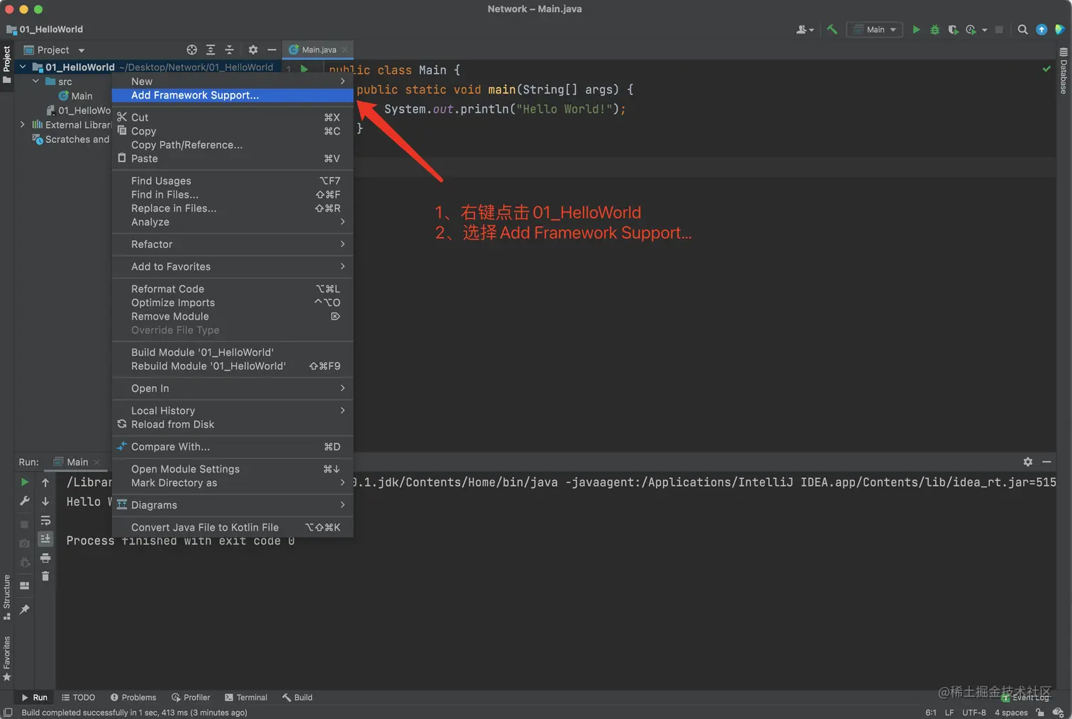Collapse the 01_HelloWorld tree node
The width and height of the screenshot is (1072, 719).
(x=23, y=67)
